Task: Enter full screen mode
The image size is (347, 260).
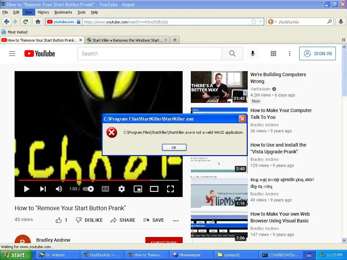Action: pos(170,189)
